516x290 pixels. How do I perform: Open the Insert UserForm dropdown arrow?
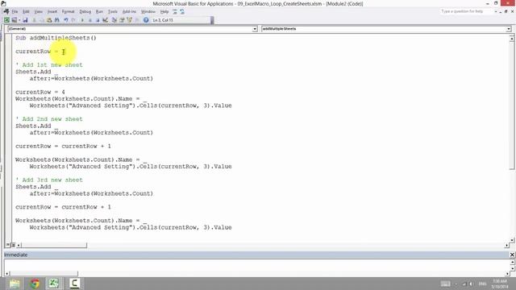coord(19,20)
